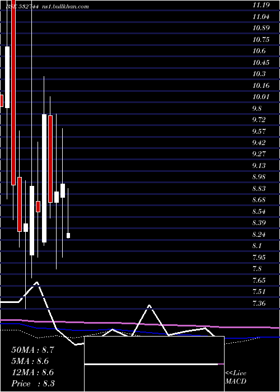Click the 9.27 price axis label

pos(259,154)
